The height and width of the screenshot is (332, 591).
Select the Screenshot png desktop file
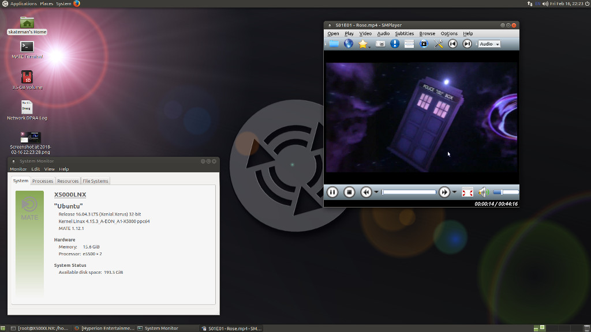pyautogui.click(x=30, y=143)
